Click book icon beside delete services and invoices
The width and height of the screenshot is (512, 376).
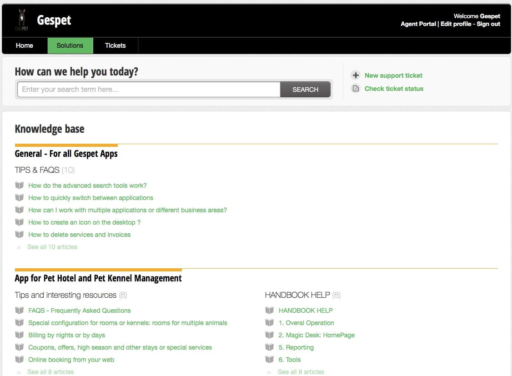point(20,235)
